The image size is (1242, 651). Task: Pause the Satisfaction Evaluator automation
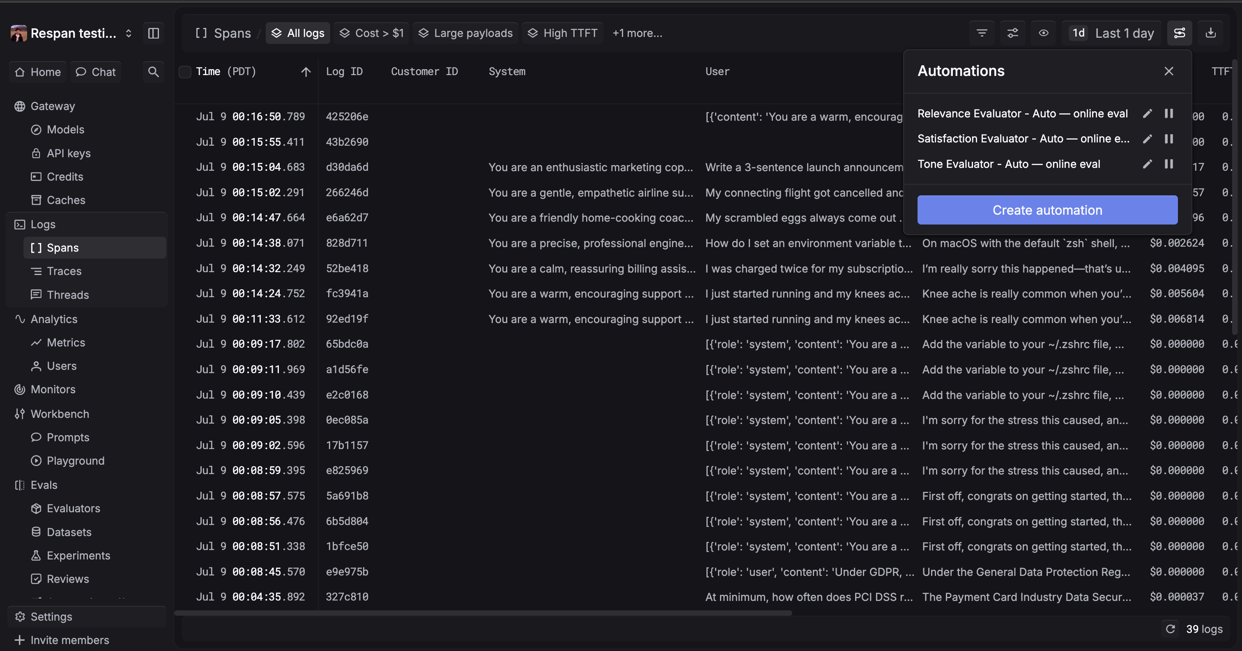pos(1169,139)
